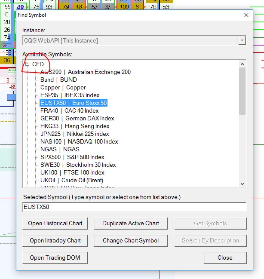
Task: Click Open Intraday Chart button
Action: [x=55, y=241]
